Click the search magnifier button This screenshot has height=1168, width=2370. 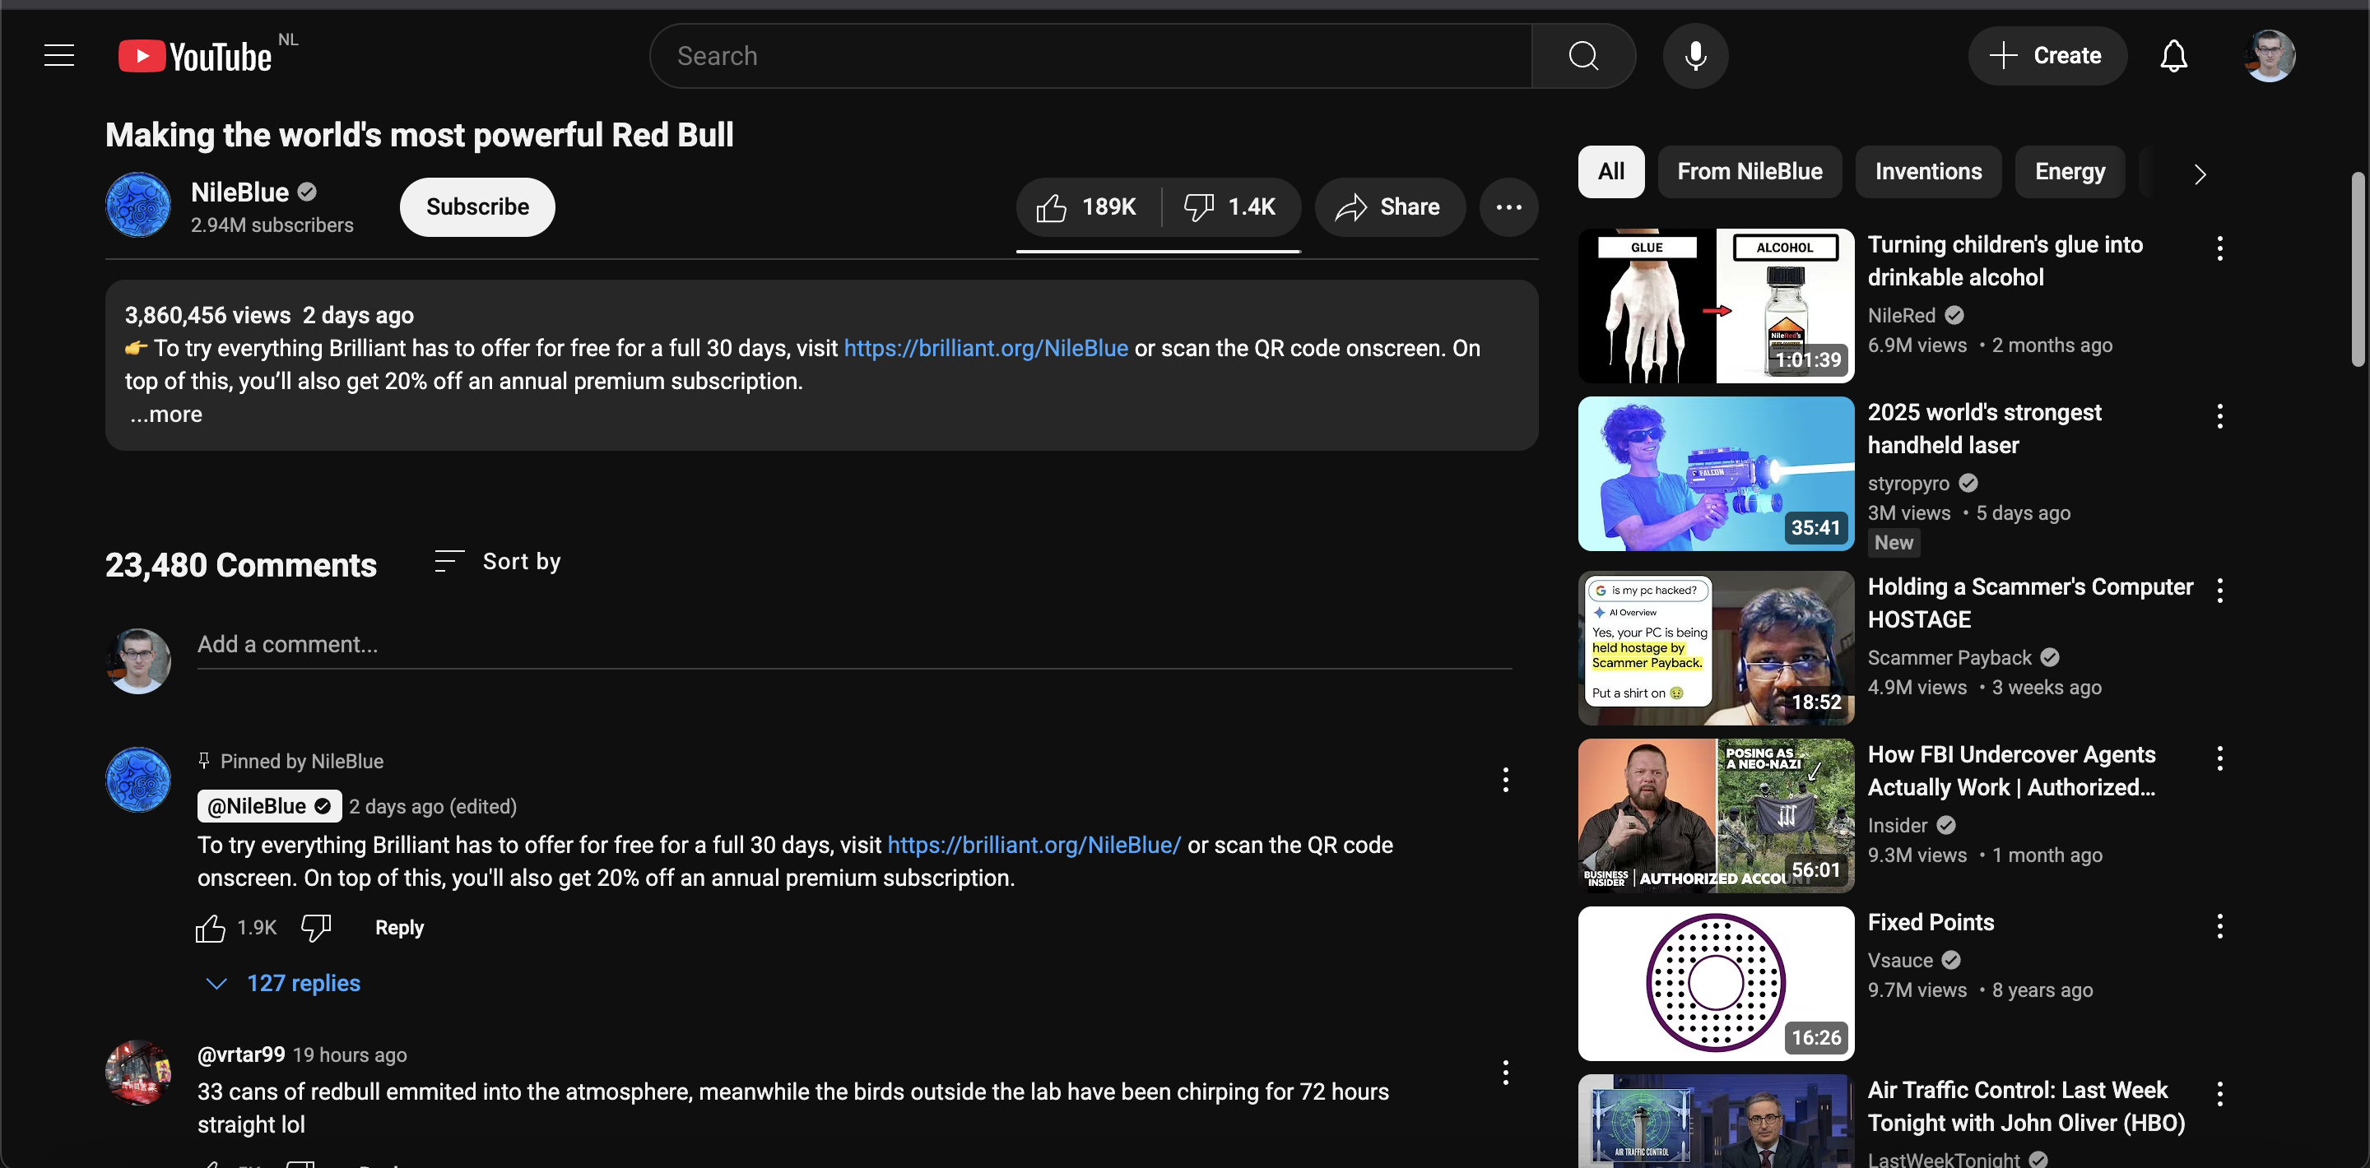pyautogui.click(x=1582, y=55)
